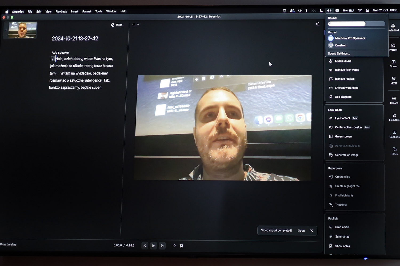Screen dimensions: 400x266
Task: Click Open on export notification
Action: tap(301, 231)
